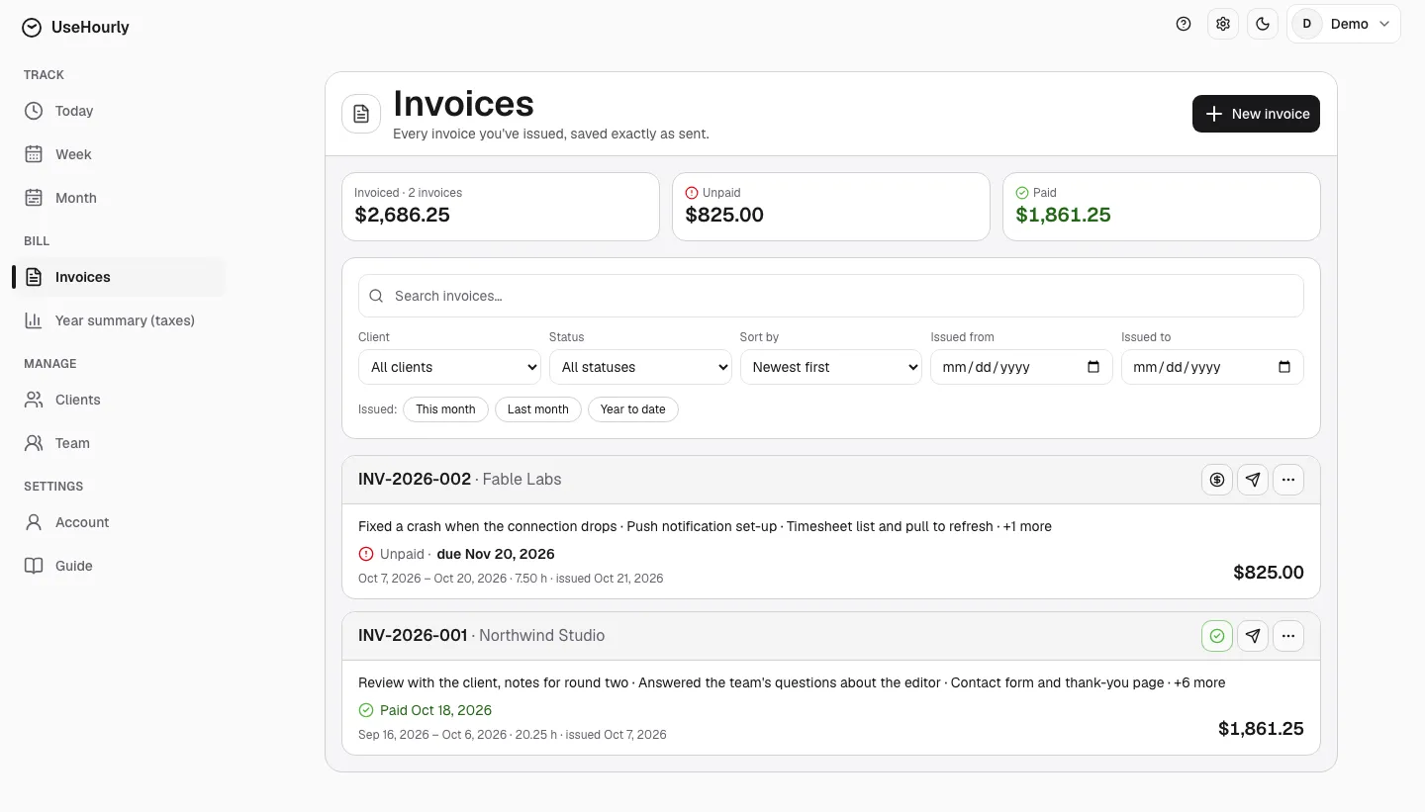Open the Issued from calendar picker icon

tap(1093, 367)
